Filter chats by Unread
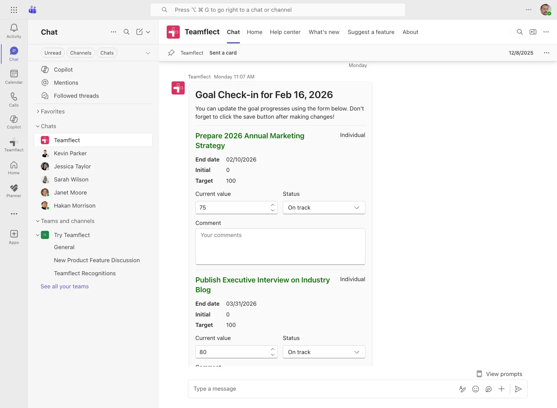The image size is (557, 408). coord(53,53)
